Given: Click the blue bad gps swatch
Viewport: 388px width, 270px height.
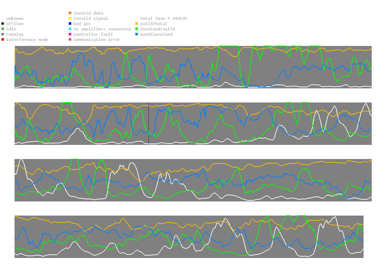Looking at the screenshot, I should (70, 24).
